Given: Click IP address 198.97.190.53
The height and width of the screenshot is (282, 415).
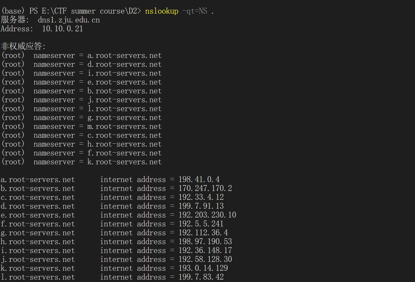Looking at the screenshot, I should (x=205, y=242).
